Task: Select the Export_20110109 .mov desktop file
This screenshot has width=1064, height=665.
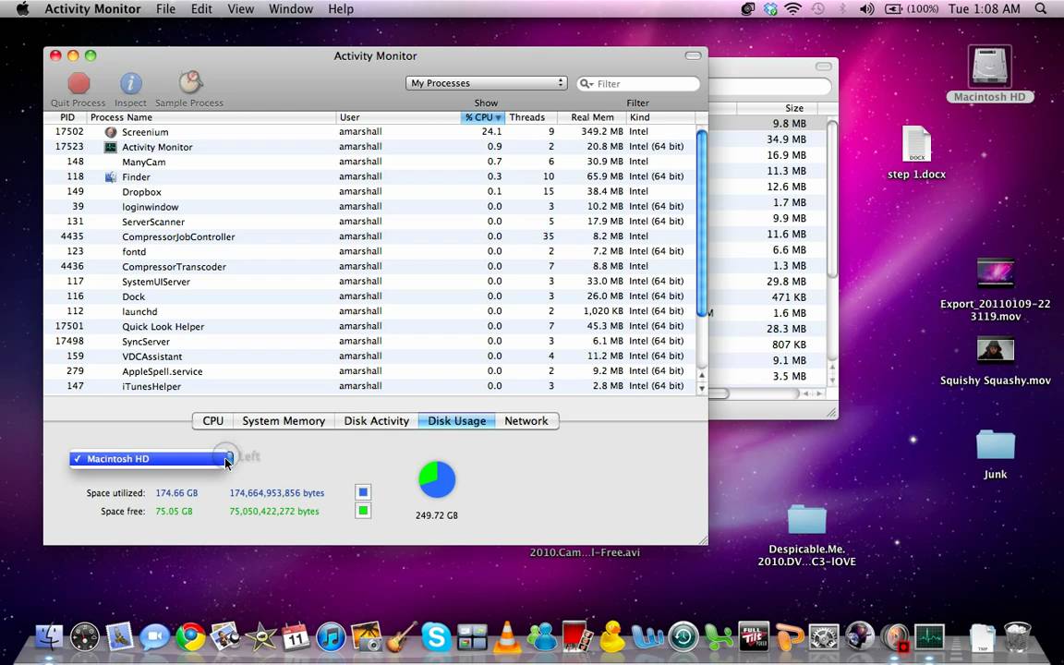Action: tap(996, 272)
